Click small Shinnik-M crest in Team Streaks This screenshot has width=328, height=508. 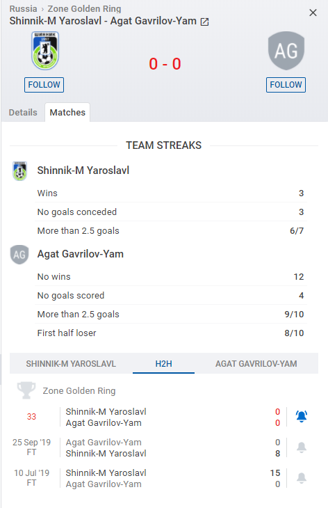[x=19, y=170]
